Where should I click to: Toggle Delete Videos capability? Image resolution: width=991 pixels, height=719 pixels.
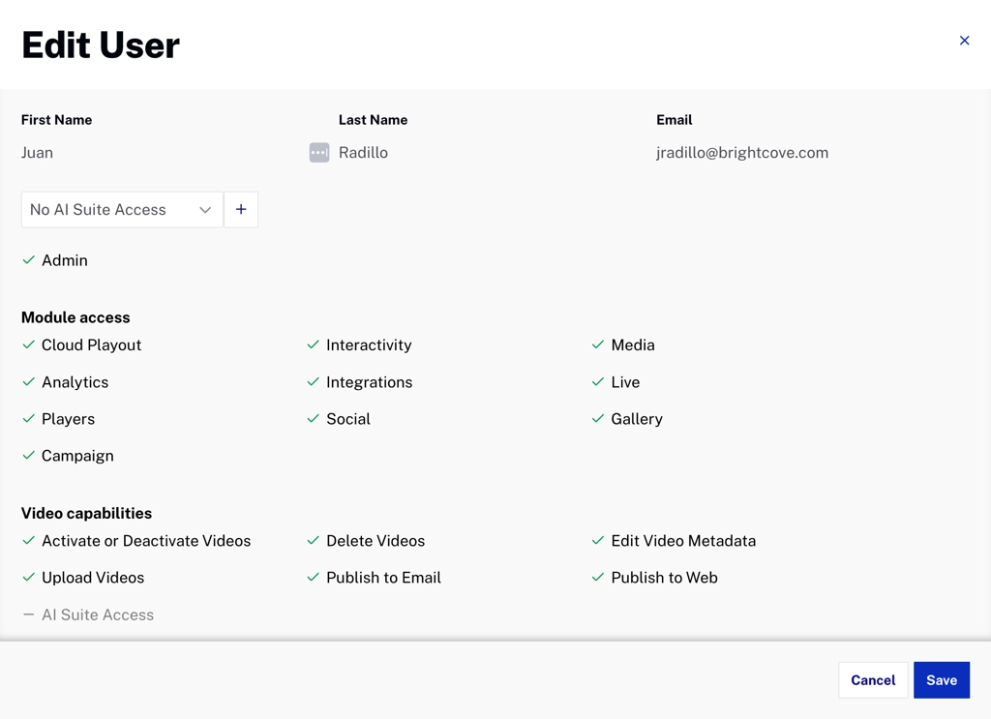click(x=314, y=541)
